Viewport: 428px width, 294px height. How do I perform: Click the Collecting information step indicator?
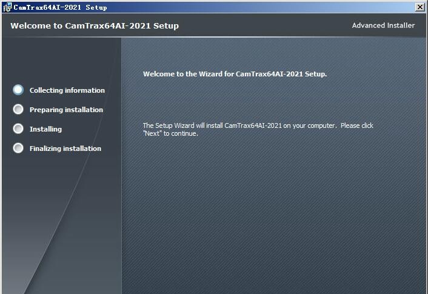tap(18, 90)
